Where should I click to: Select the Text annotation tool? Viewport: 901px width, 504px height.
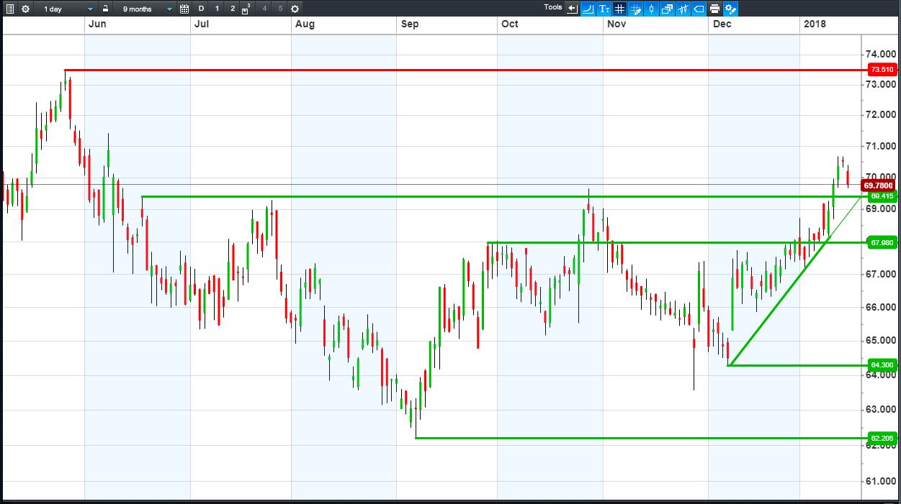pos(604,9)
